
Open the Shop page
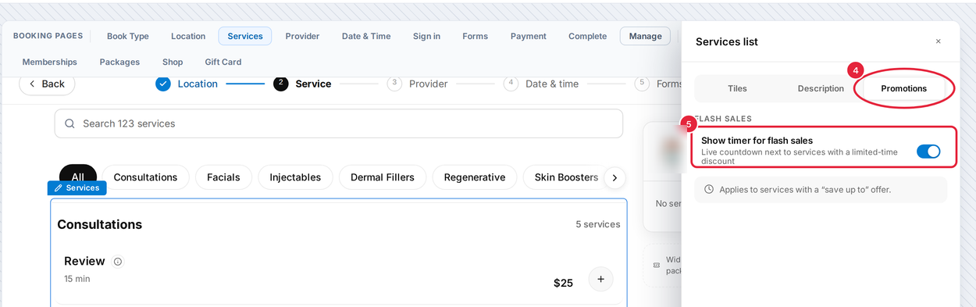point(173,62)
